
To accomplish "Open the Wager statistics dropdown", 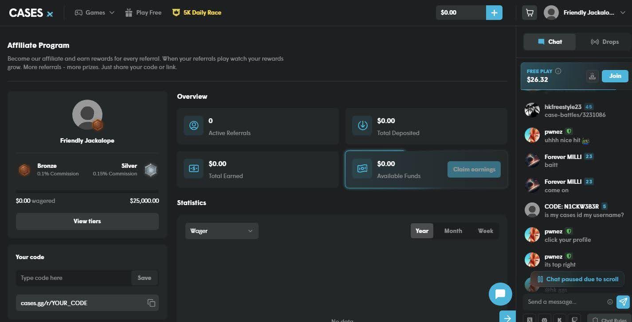I will pyautogui.click(x=221, y=231).
